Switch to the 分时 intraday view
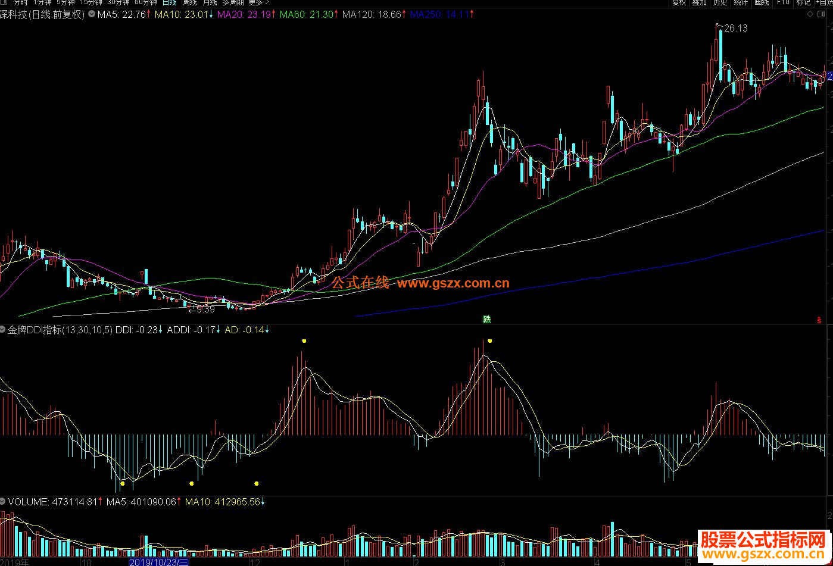833x566 pixels. (x=20, y=2)
